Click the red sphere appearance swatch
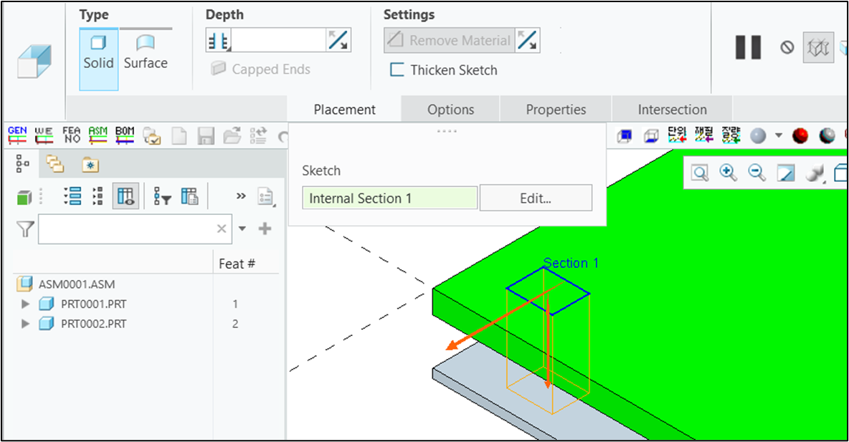The height and width of the screenshot is (442, 849). (800, 136)
